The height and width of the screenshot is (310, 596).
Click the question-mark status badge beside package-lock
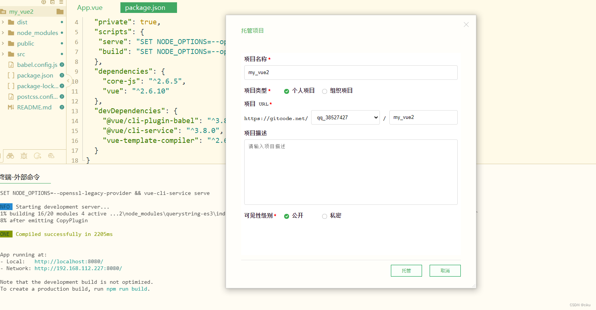point(62,86)
